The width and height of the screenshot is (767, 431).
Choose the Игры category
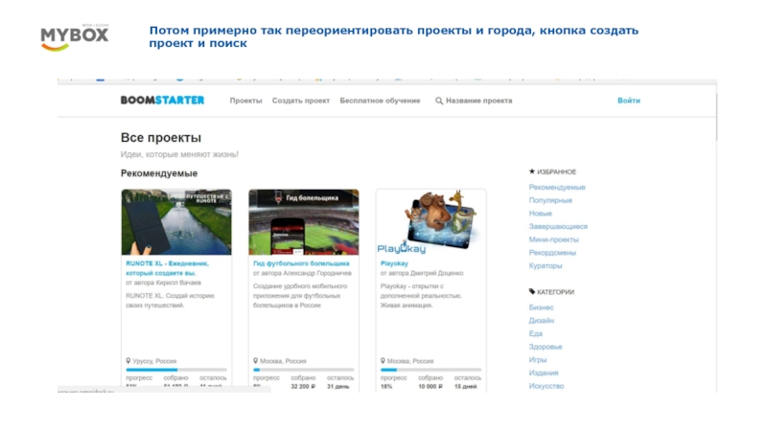pos(538,360)
